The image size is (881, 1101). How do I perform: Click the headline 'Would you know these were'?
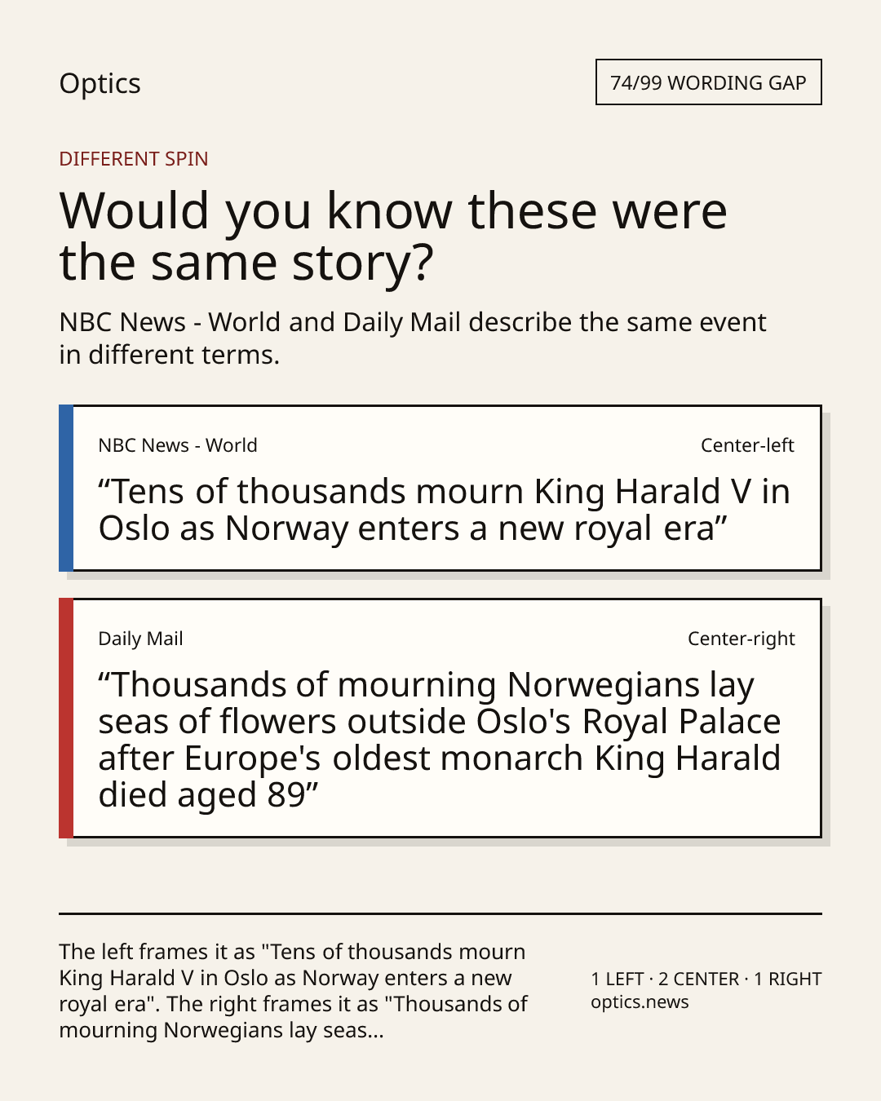pos(393,210)
